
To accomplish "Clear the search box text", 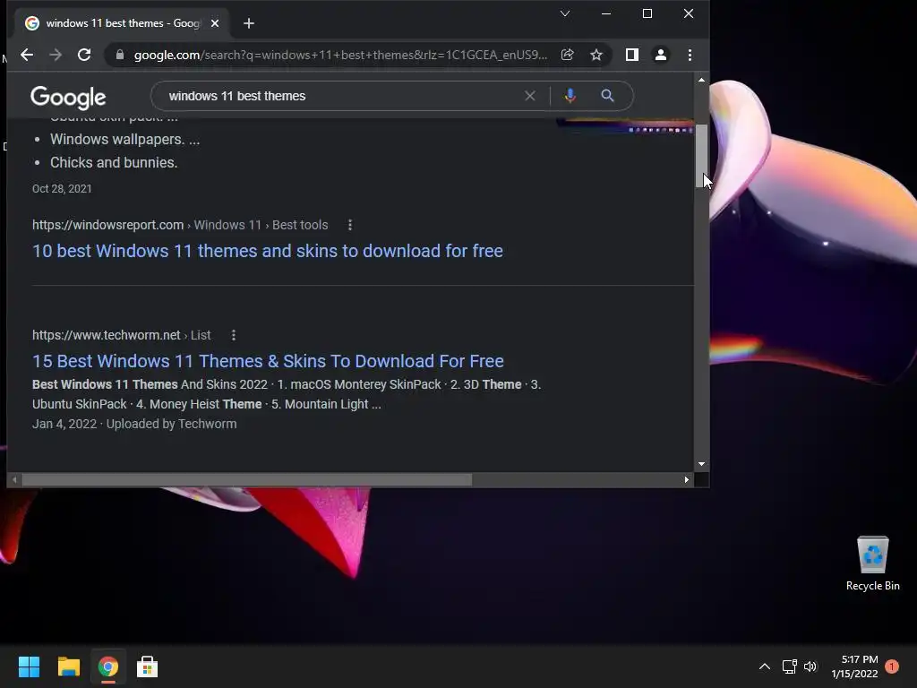I will (x=530, y=96).
